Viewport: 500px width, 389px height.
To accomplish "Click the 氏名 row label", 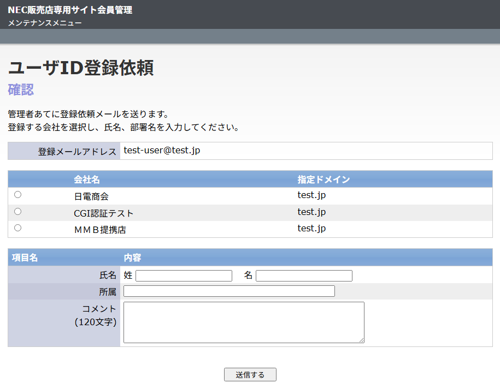I will pos(108,275).
